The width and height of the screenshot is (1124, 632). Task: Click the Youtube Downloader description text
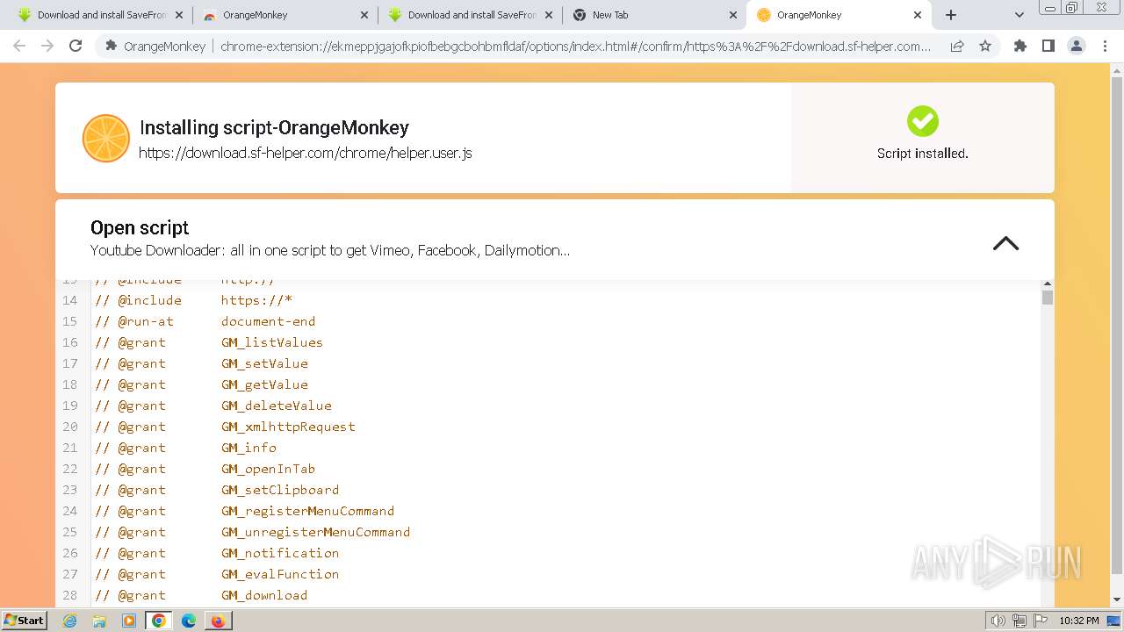(x=330, y=250)
